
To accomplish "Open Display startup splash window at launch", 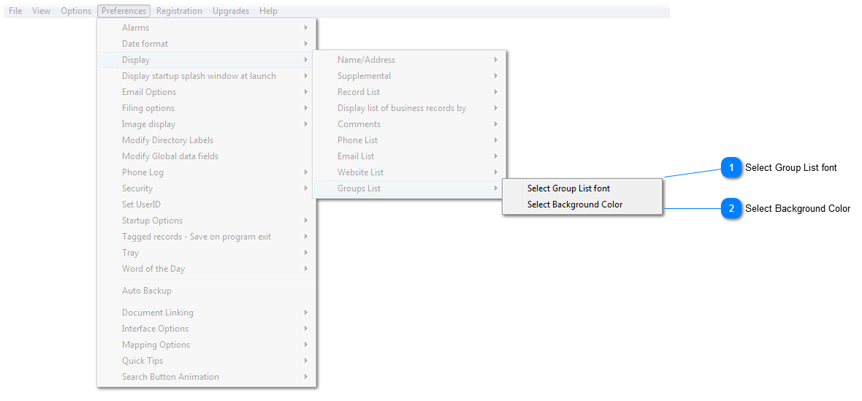I will point(207,76).
